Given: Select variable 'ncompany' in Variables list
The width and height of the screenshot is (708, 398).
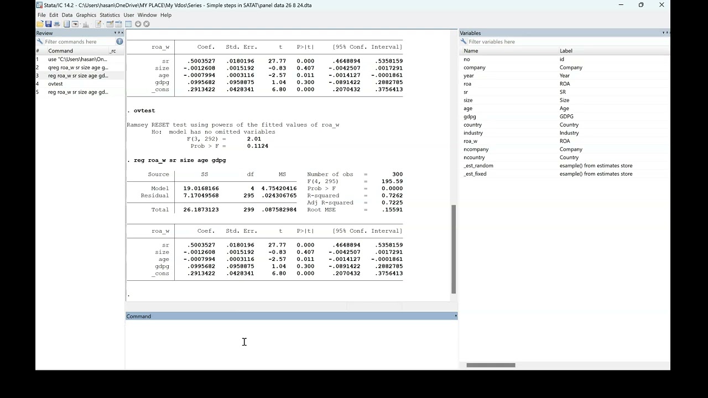Looking at the screenshot, I should (564, 149).
